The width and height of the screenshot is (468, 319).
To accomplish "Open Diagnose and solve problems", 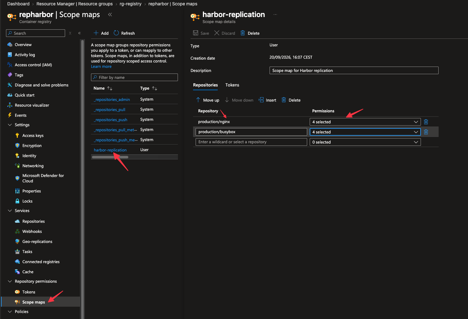I will pyautogui.click(x=41, y=85).
